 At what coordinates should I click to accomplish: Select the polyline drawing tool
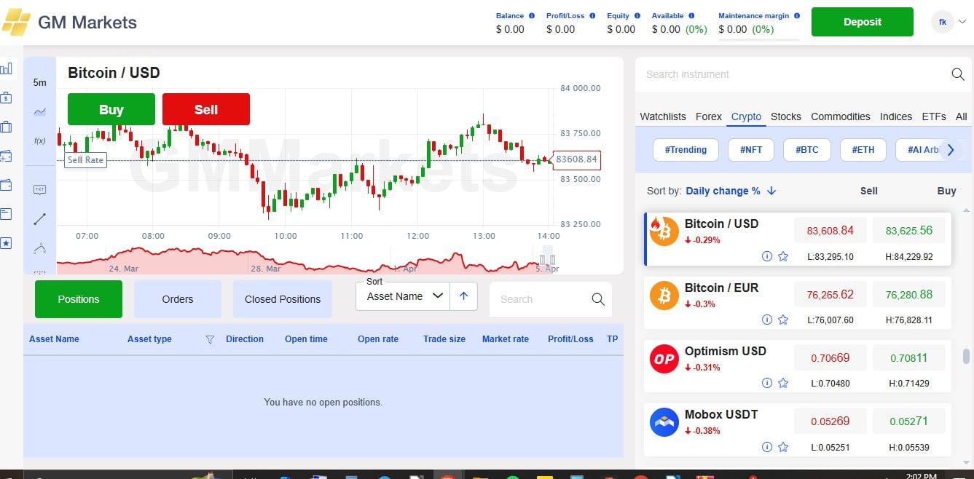tap(40, 248)
